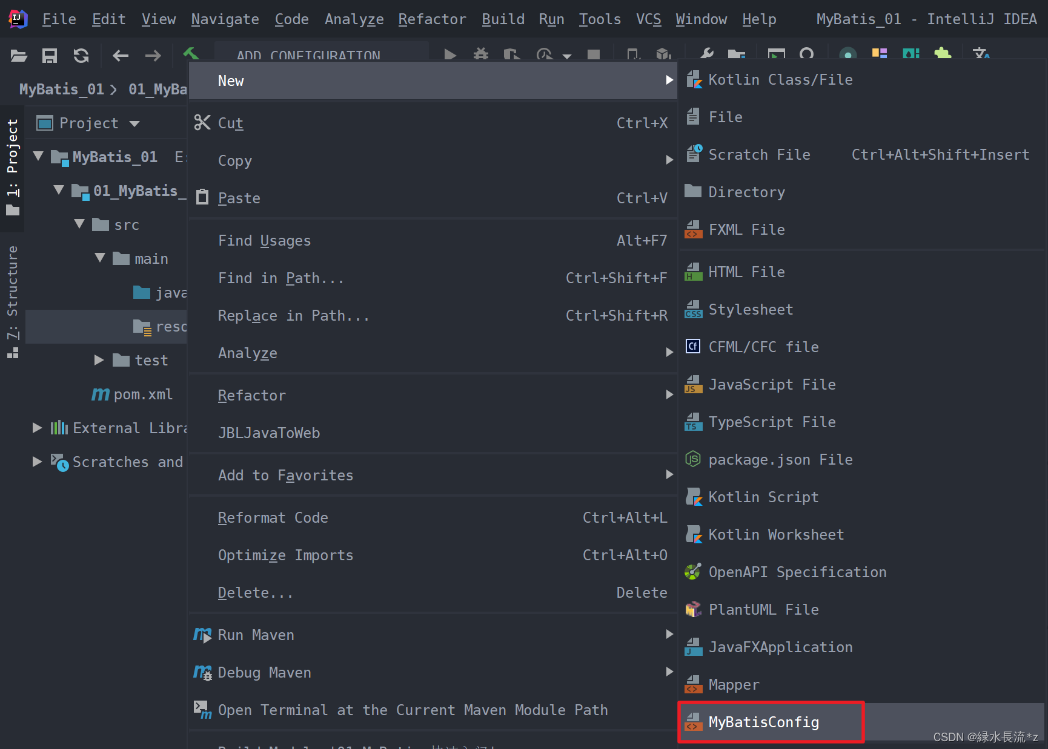Open the VCS menu
The width and height of the screenshot is (1048, 749).
click(x=648, y=19)
